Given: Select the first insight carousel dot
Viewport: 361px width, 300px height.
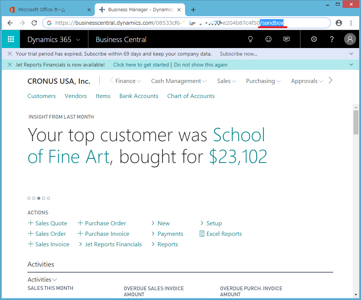Looking at the screenshot, I should point(29,198).
